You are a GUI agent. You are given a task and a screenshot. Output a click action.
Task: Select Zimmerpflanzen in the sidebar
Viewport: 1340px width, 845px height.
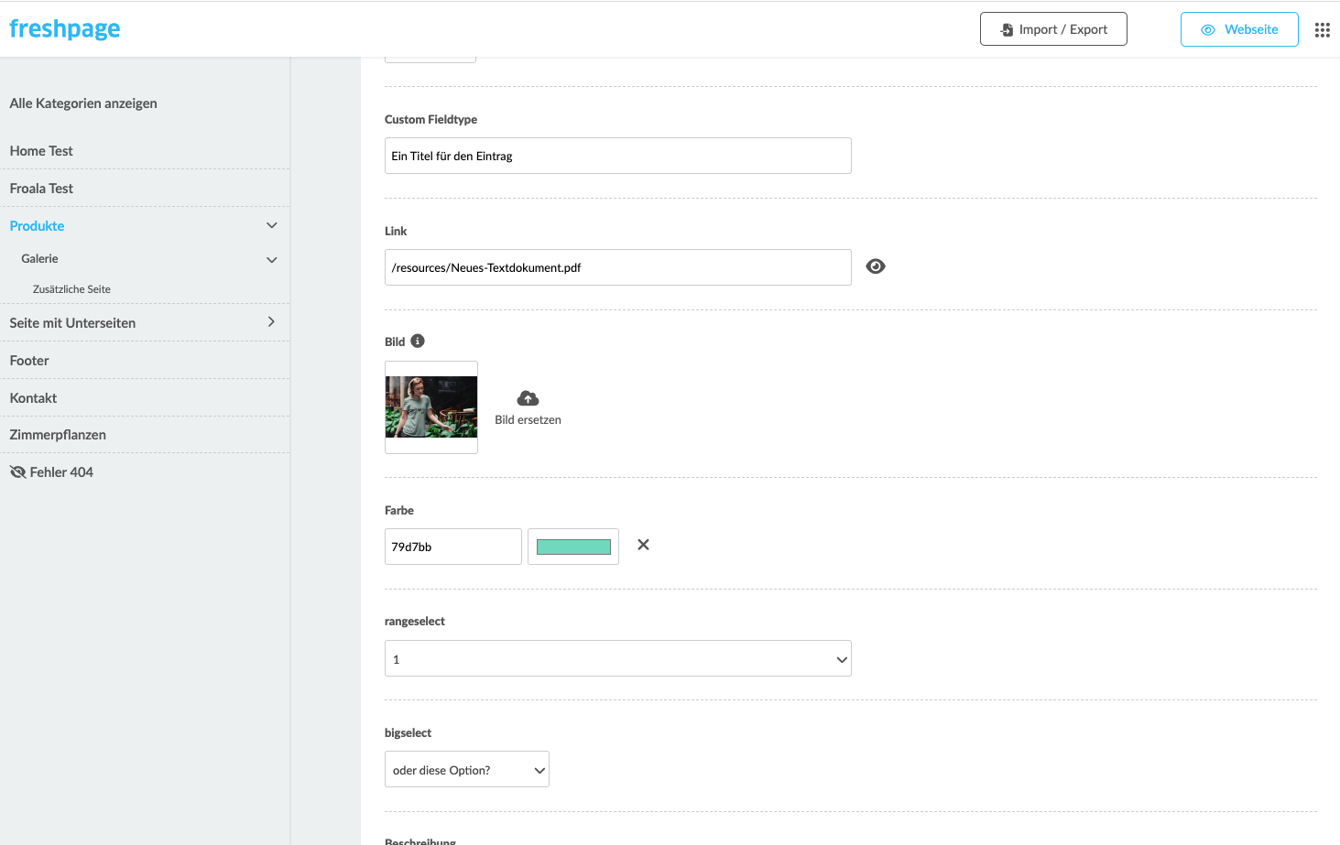(x=58, y=435)
